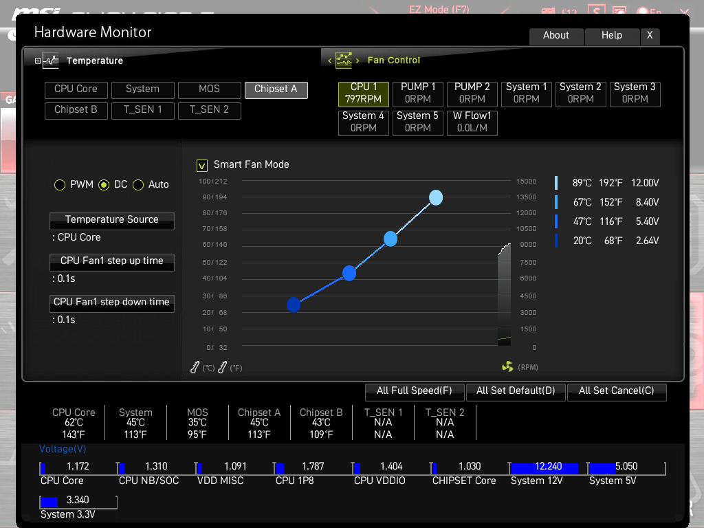704x528 pixels.
Task: Click the fan speed history graph bar
Action: click(504, 294)
